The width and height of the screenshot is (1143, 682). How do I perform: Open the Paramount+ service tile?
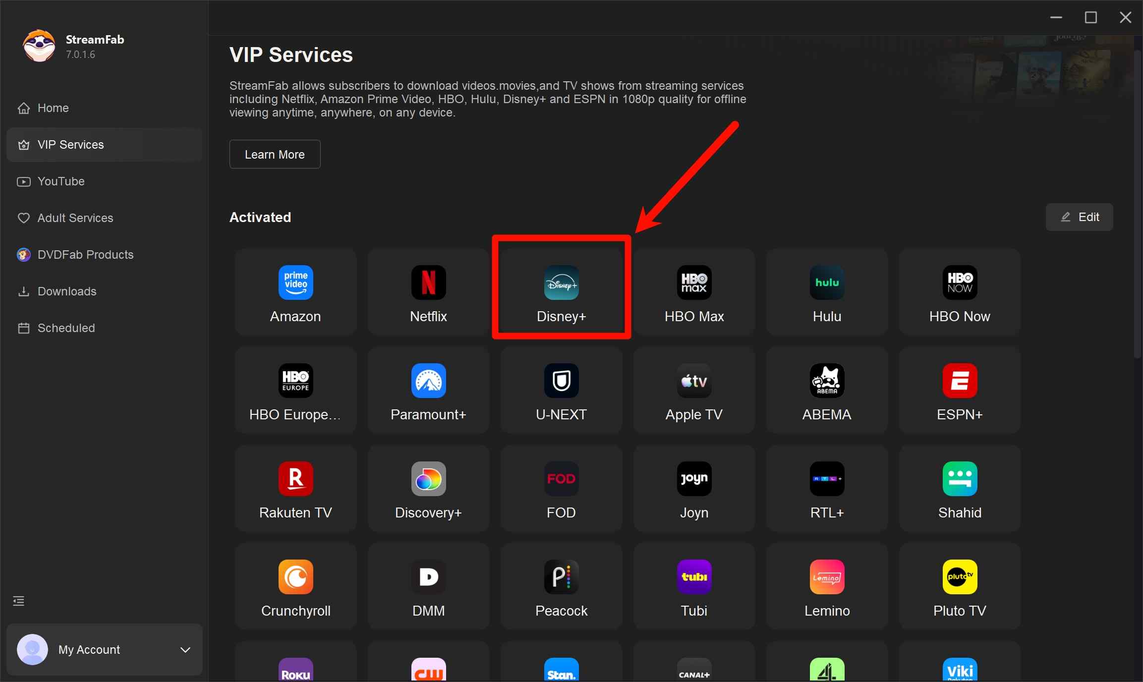(428, 390)
